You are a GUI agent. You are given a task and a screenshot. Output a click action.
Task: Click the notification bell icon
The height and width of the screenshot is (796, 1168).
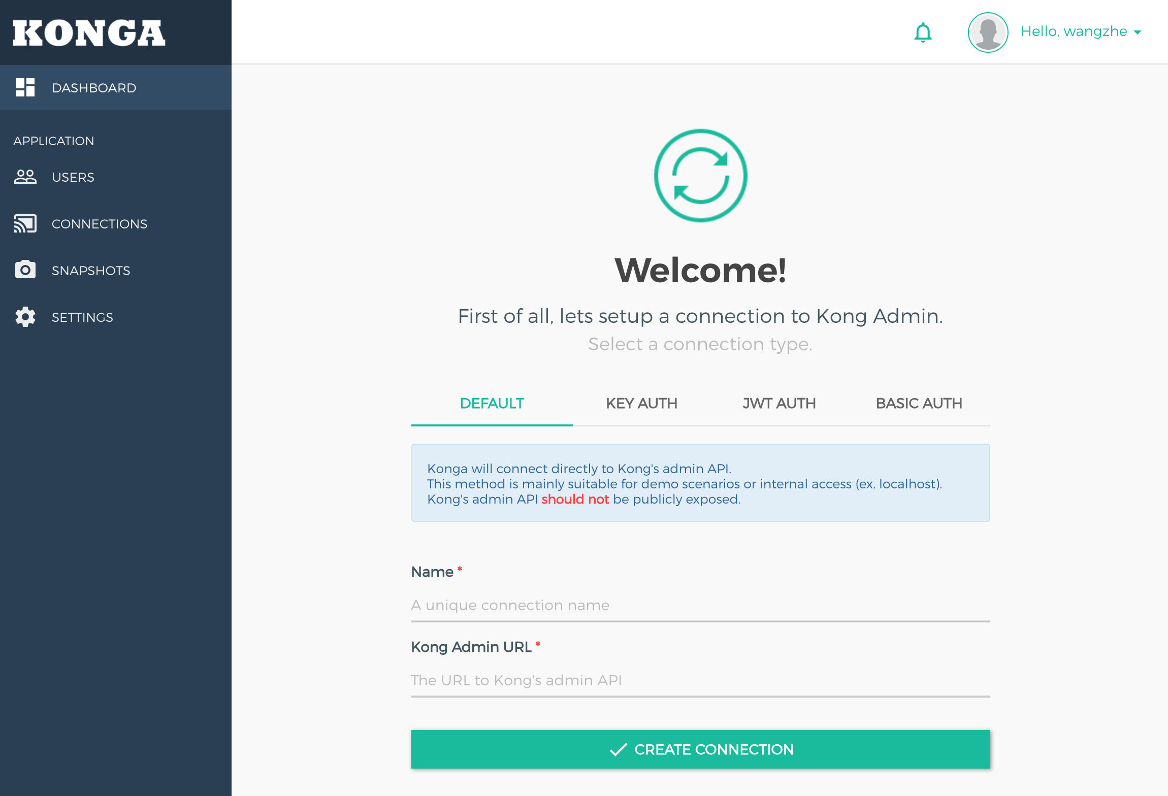(x=923, y=32)
